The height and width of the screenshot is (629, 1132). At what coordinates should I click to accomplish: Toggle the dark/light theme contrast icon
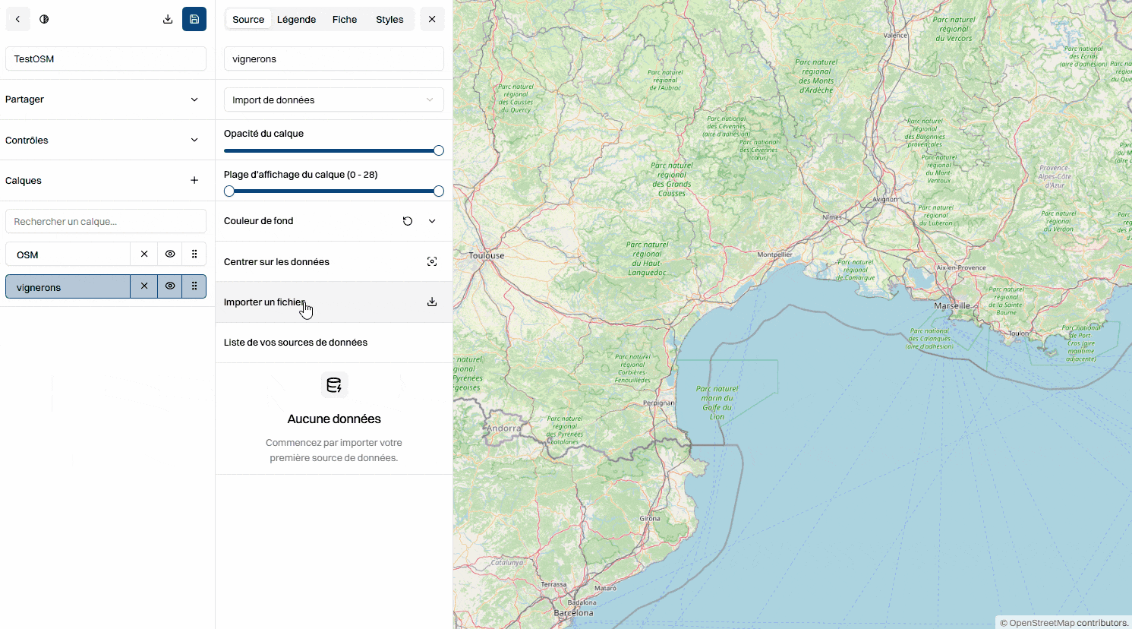(x=44, y=19)
